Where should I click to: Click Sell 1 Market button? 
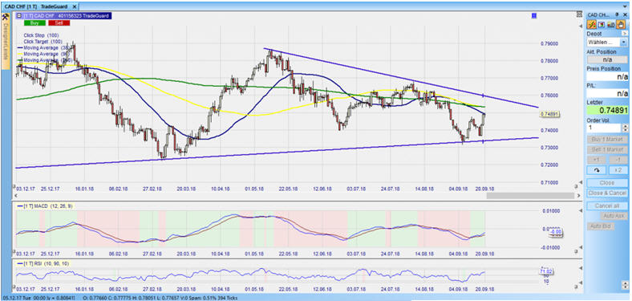(x=607, y=149)
